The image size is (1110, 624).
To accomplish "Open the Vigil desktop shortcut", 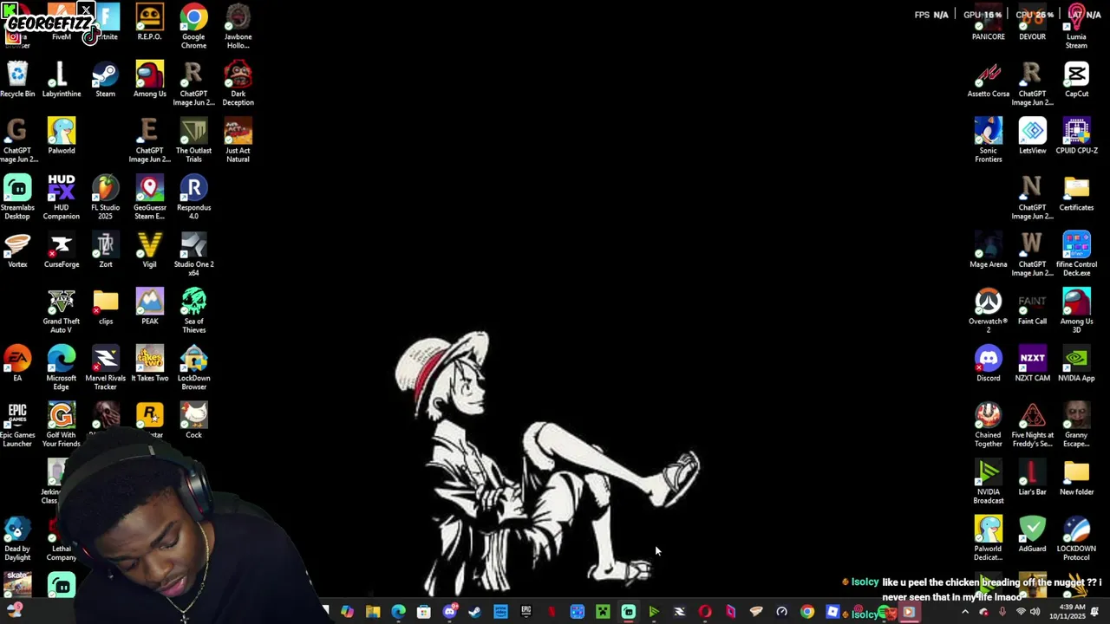I will 149,250.
